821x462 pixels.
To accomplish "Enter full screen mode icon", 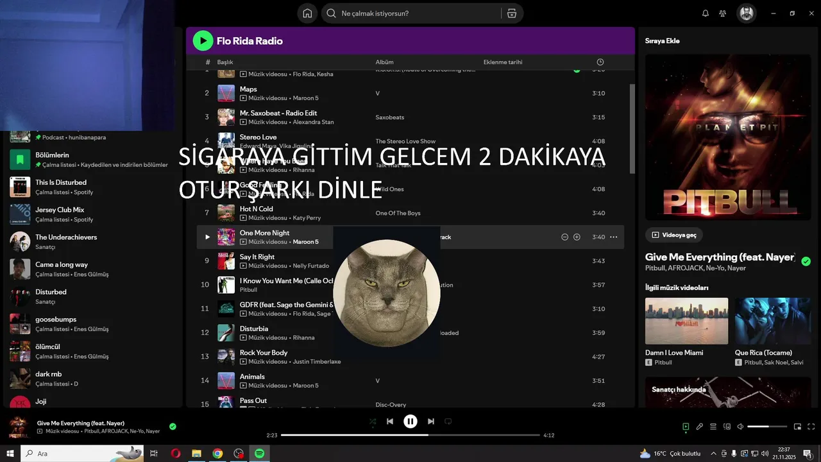I will pyautogui.click(x=811, y=426).
